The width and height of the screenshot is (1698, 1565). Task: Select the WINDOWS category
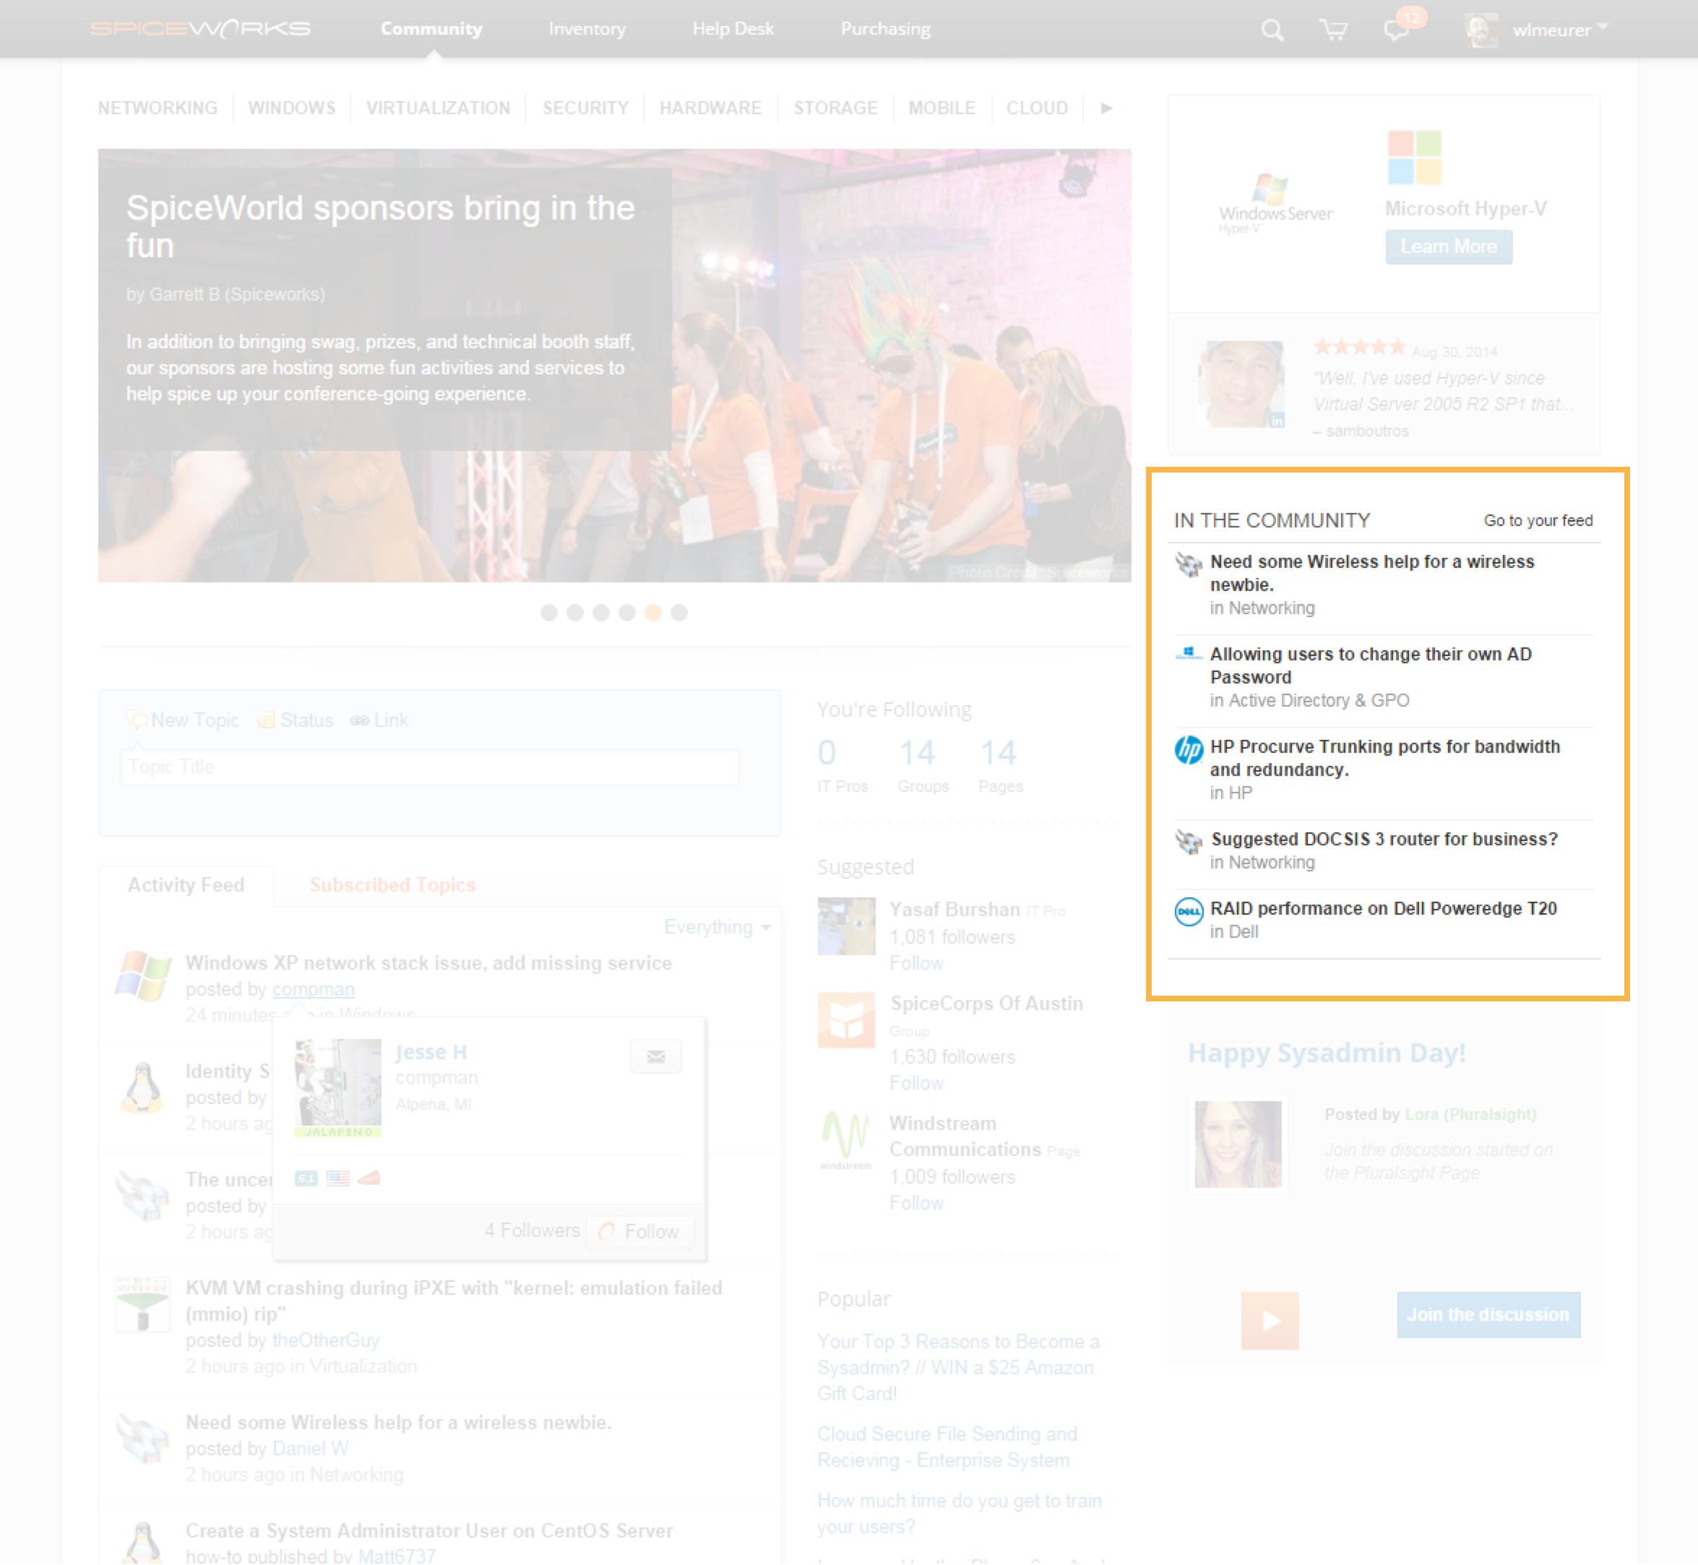pos(291,108)
